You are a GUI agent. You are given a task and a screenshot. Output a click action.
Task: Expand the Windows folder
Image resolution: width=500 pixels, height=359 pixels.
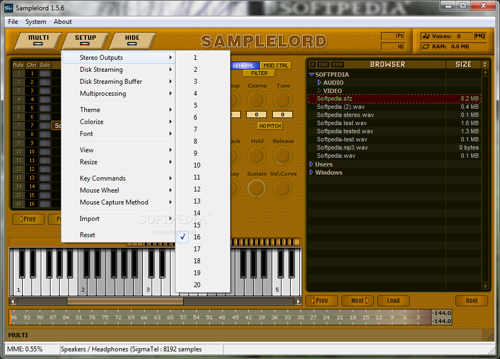click(311, 172)
